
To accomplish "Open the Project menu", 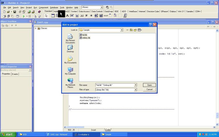I will [x=29, y=8].
